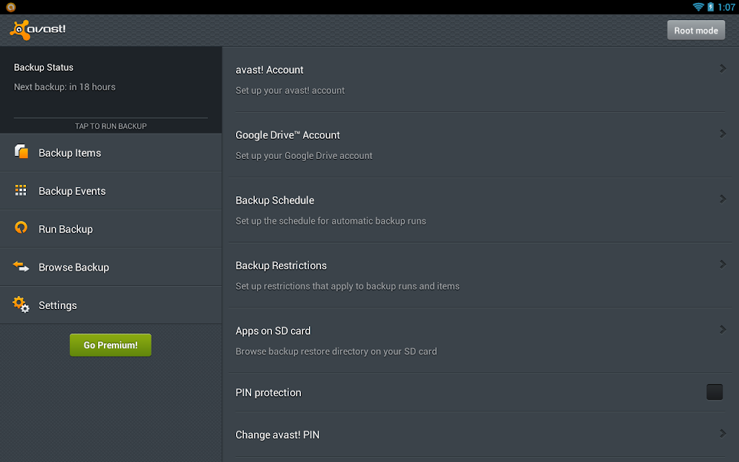Tap the avast notification icon in status bar
The height and width of the screenshot is (462, 739).
[11, 7]
